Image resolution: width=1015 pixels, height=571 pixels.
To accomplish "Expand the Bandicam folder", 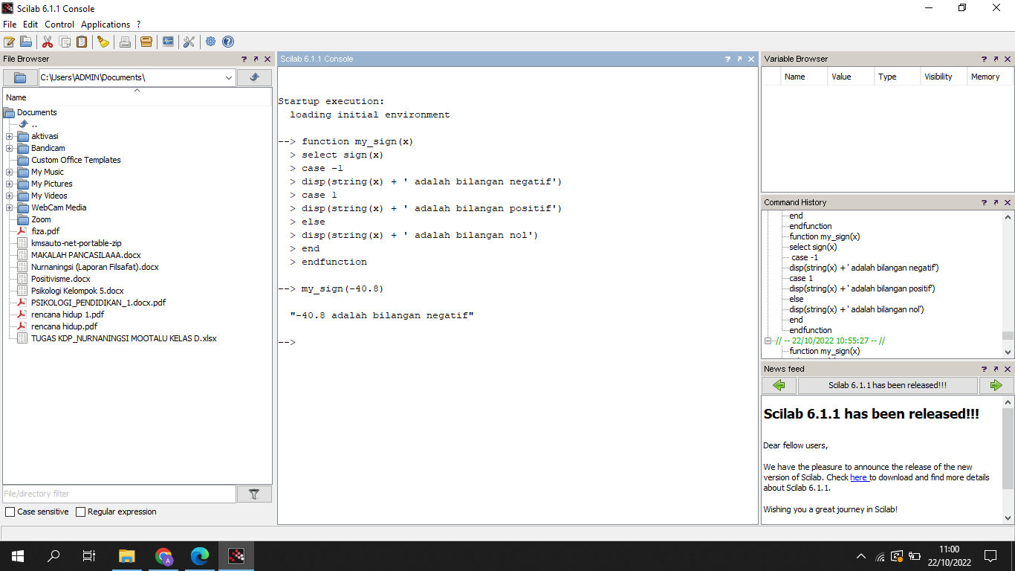I will (9, 148).
